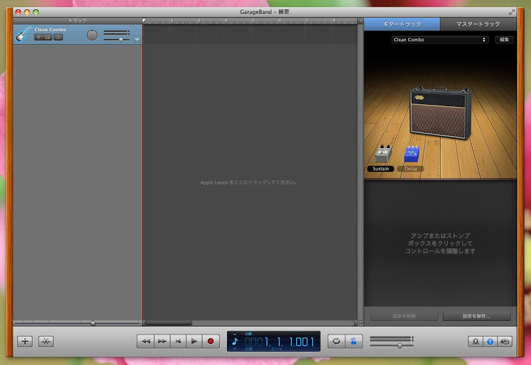
Task: Click LCD mode up arrow above the note
Action: click(x=235, y=334)
